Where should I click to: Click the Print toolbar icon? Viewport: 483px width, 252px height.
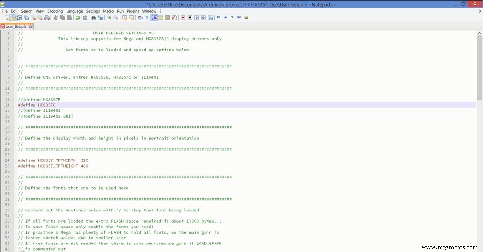(47, 18)
